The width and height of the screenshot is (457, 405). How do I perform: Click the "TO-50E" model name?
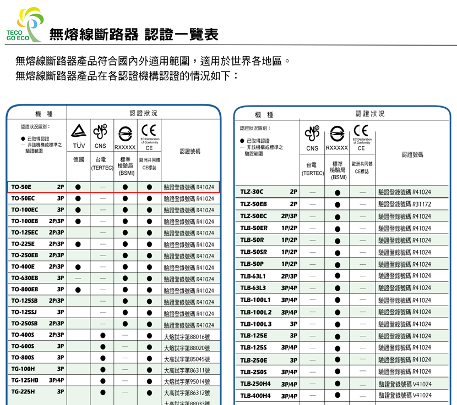click(21, 187)
